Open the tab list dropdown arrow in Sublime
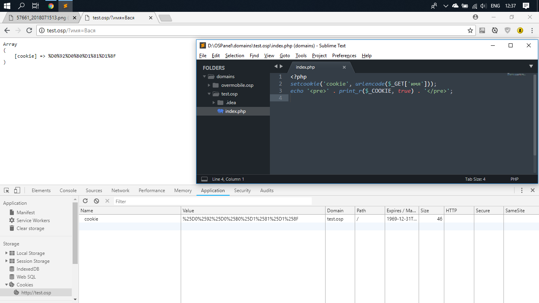Viewport: 539px width, 303px height. coord(531,66)
